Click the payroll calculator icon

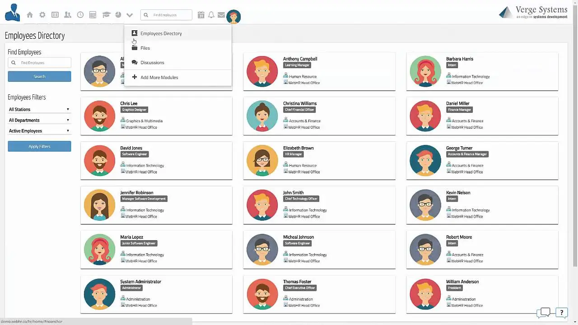pos(93,14)
